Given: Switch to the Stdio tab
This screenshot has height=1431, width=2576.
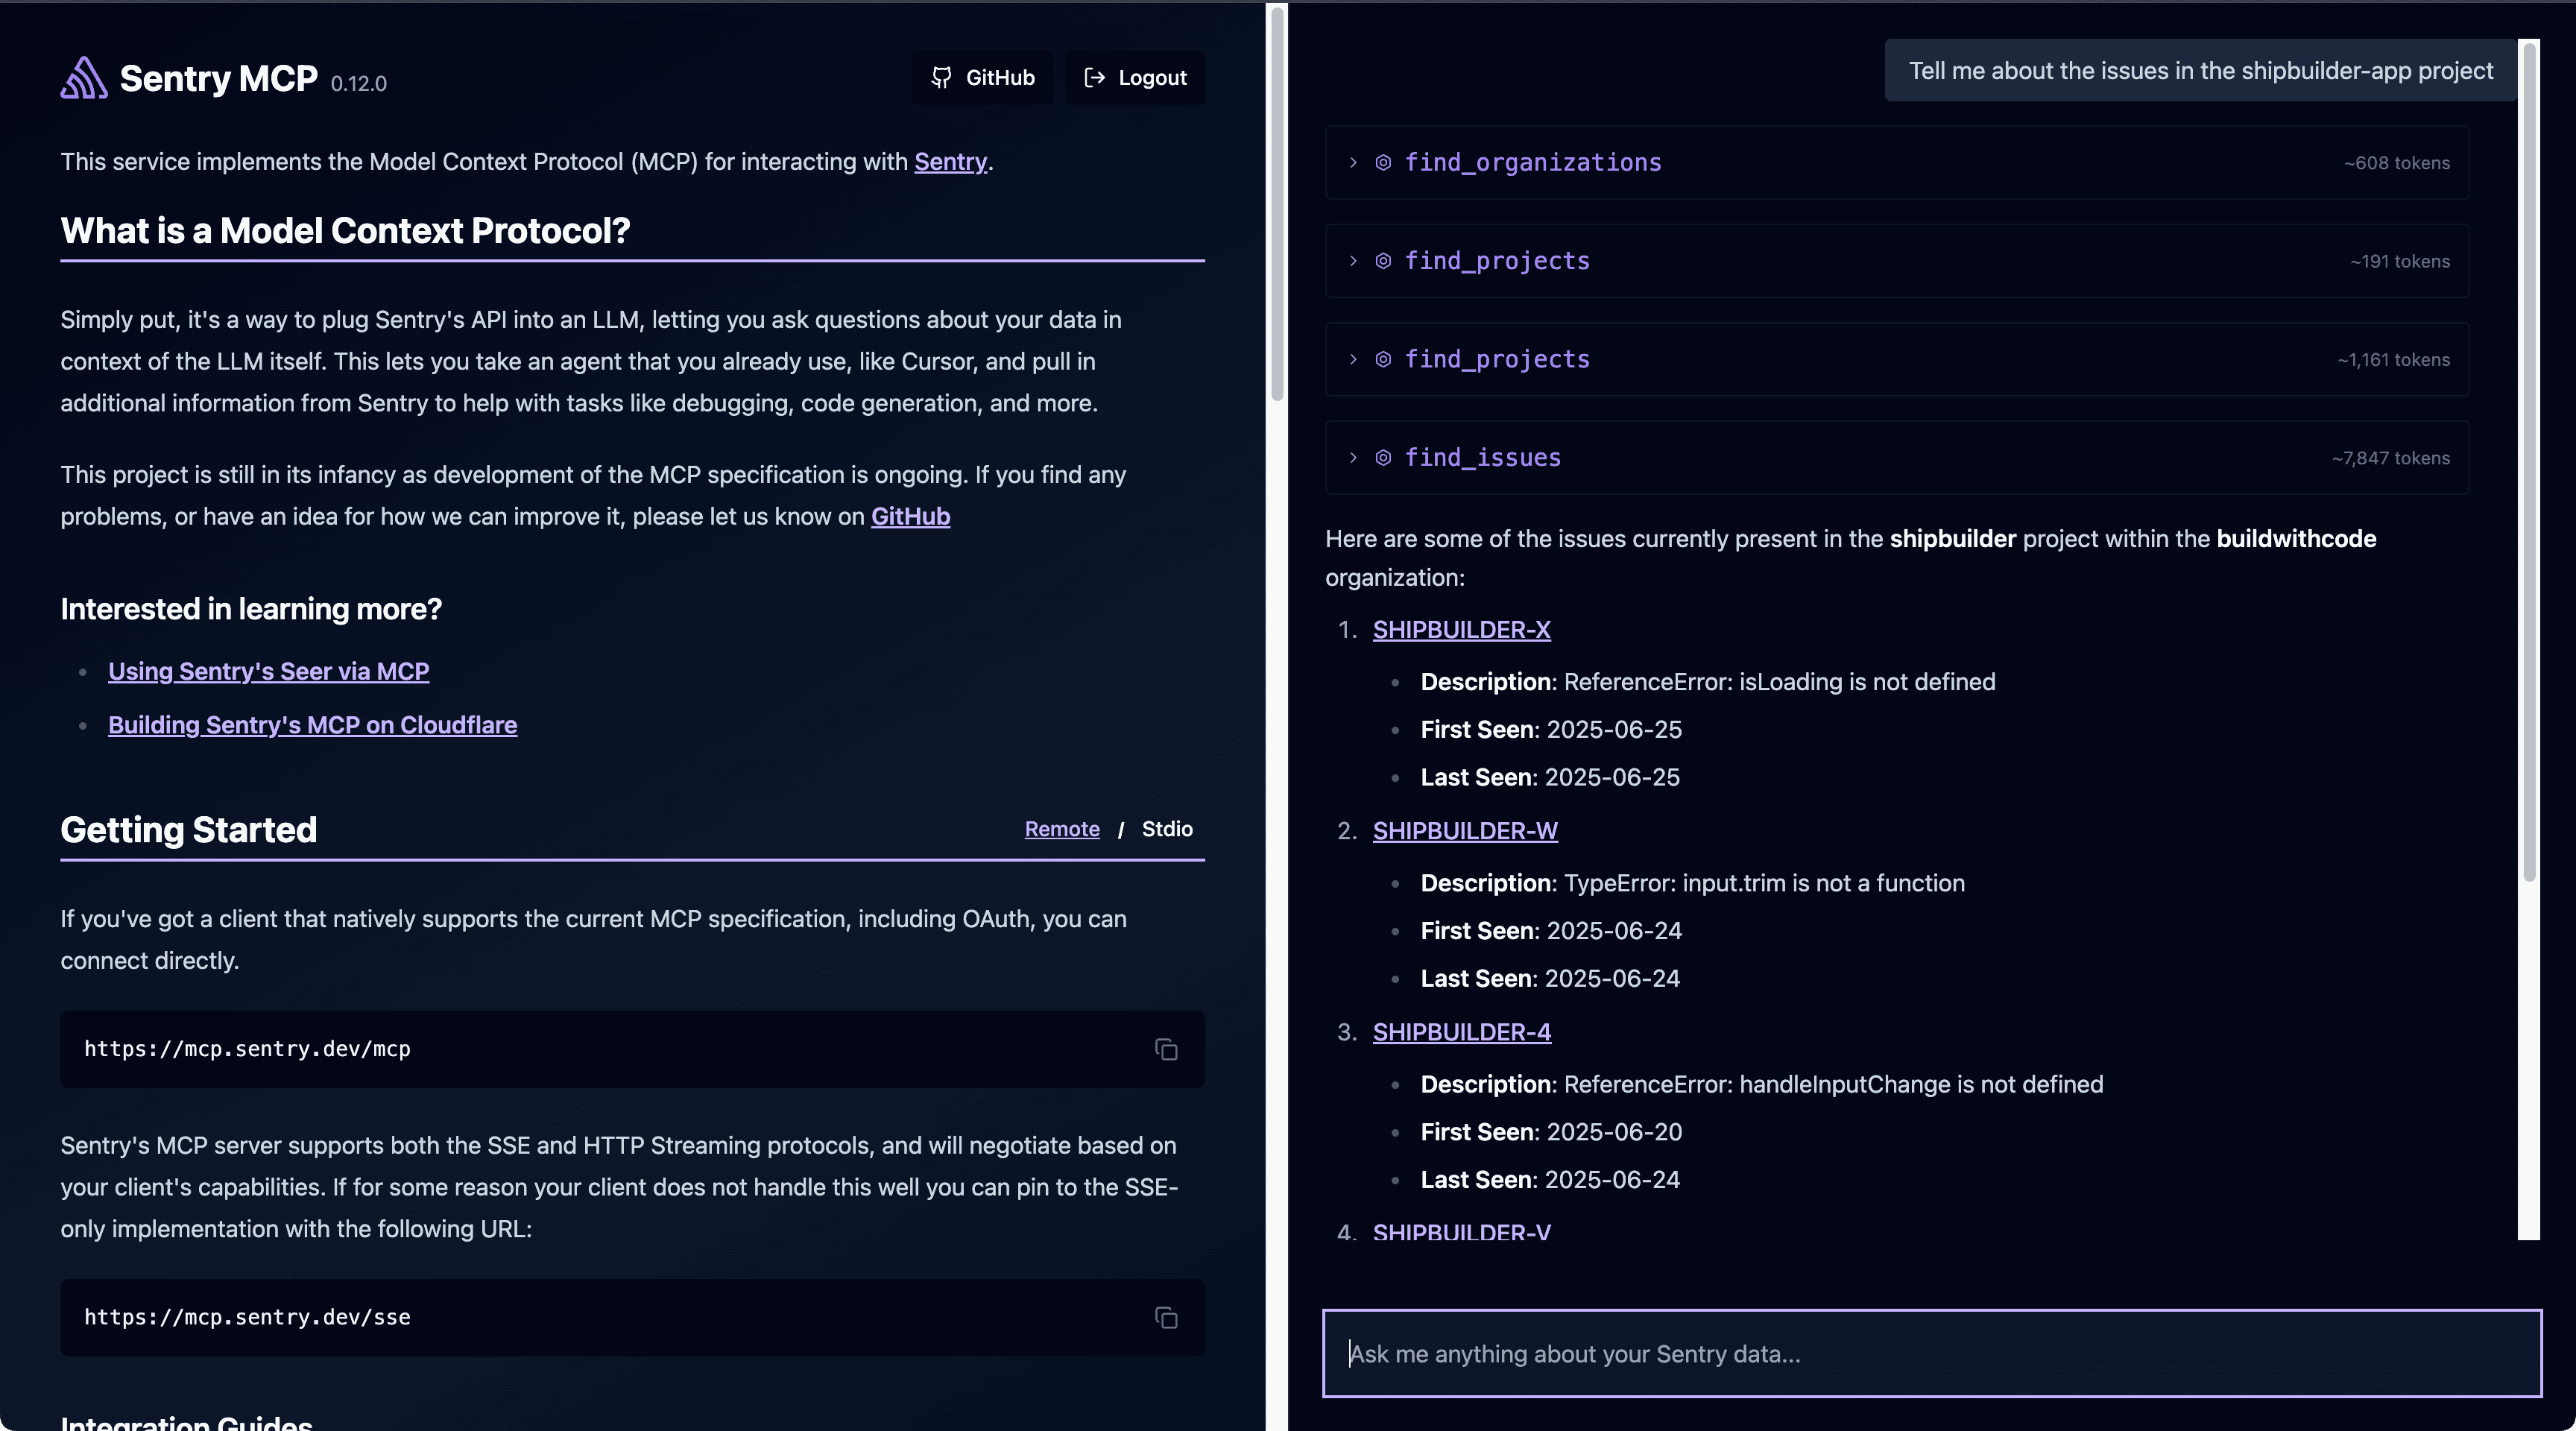Looking at the screenshot, I should pos(1166,829).
